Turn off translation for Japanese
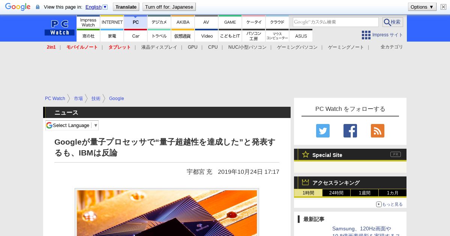450x236 pixels. [x=169, y=7]
